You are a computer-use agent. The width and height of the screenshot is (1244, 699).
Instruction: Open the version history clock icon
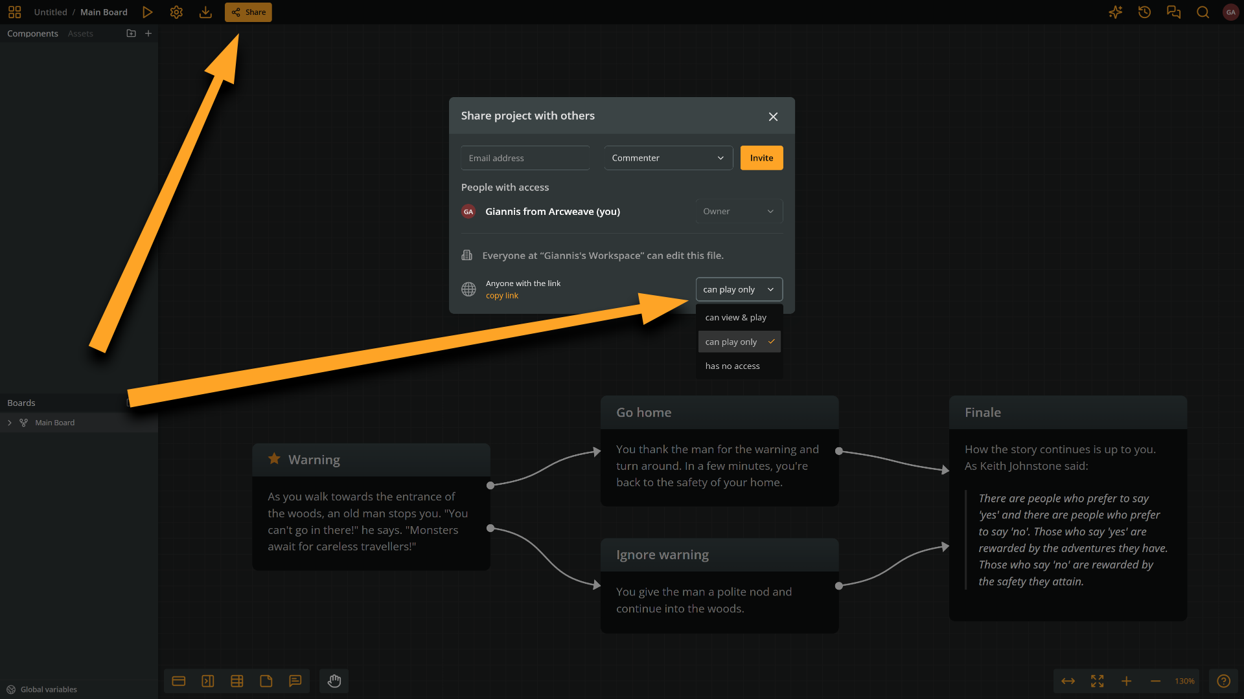click(1144, 12)
